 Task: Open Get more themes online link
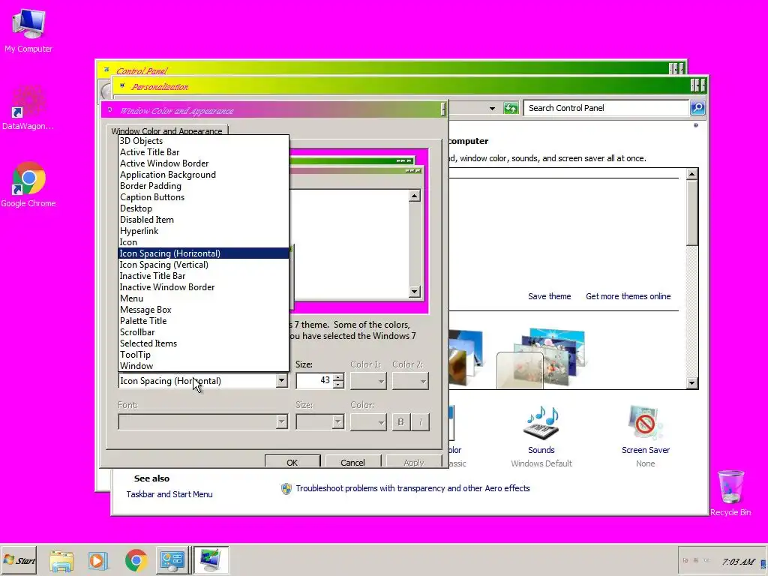(x=628, y=296)
